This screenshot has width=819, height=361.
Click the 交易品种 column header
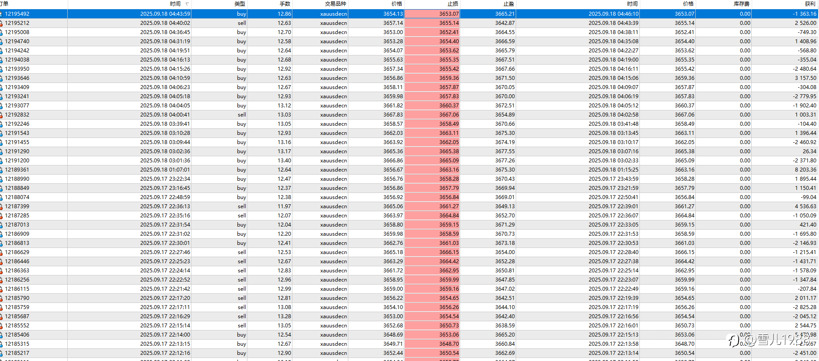pyautogui.click(x=336, y=4)
